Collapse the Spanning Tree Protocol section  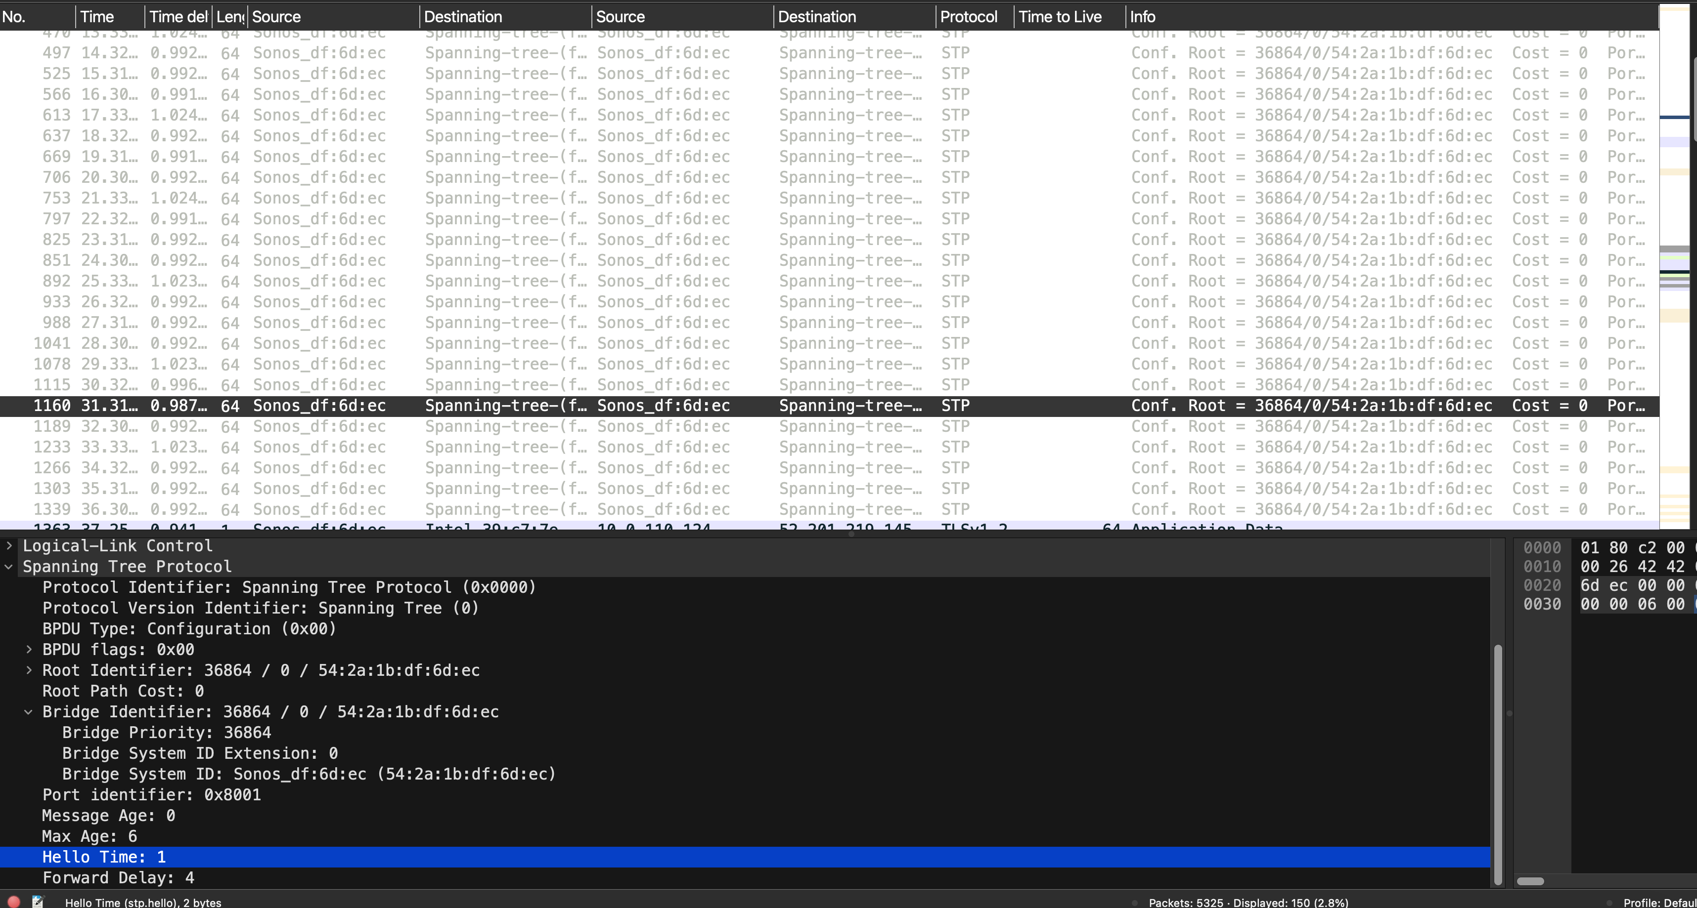click(x=9, y=567)
